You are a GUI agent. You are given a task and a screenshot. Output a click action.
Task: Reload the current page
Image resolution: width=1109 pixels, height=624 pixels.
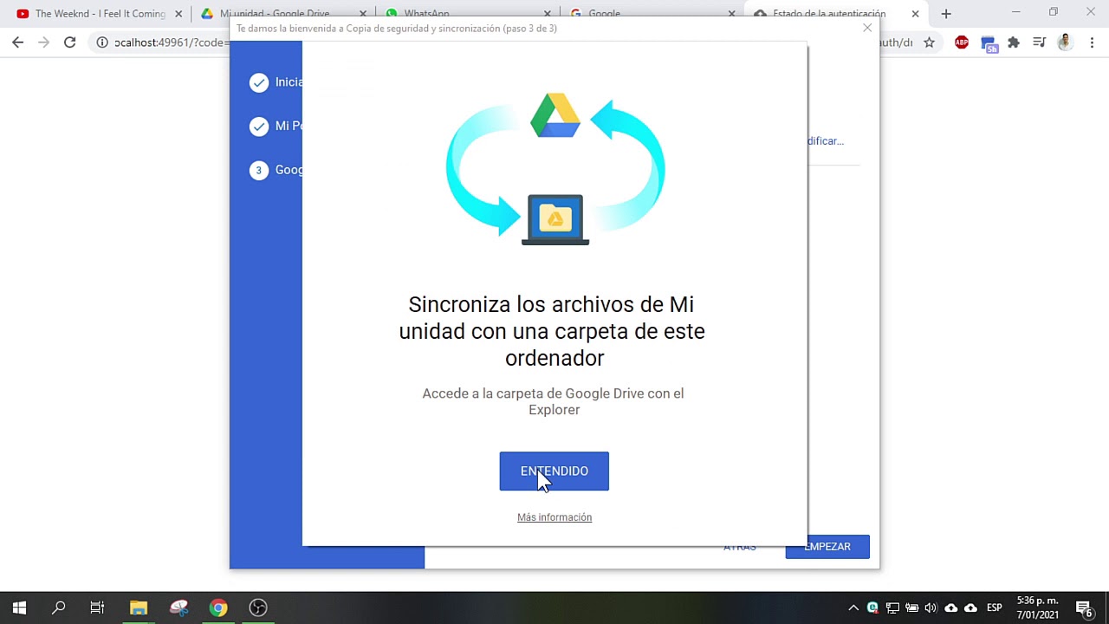[x=70, y=42]
